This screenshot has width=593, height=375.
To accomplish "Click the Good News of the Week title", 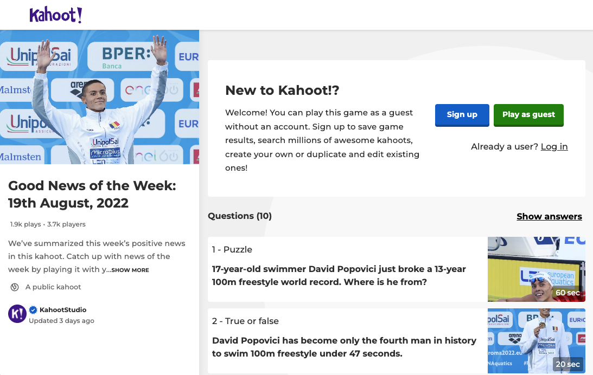I will 92,194.
